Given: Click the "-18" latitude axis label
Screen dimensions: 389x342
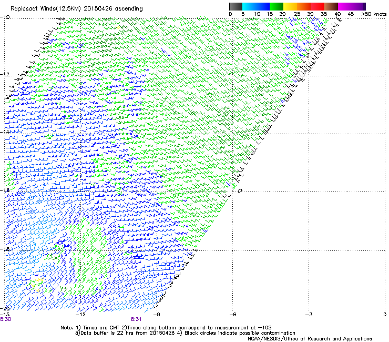Looking at the screenshot, I should (5, 249).
